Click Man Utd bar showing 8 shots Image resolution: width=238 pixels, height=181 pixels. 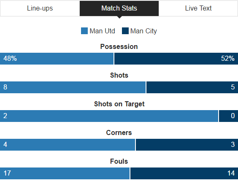click(x=73, y=87)
